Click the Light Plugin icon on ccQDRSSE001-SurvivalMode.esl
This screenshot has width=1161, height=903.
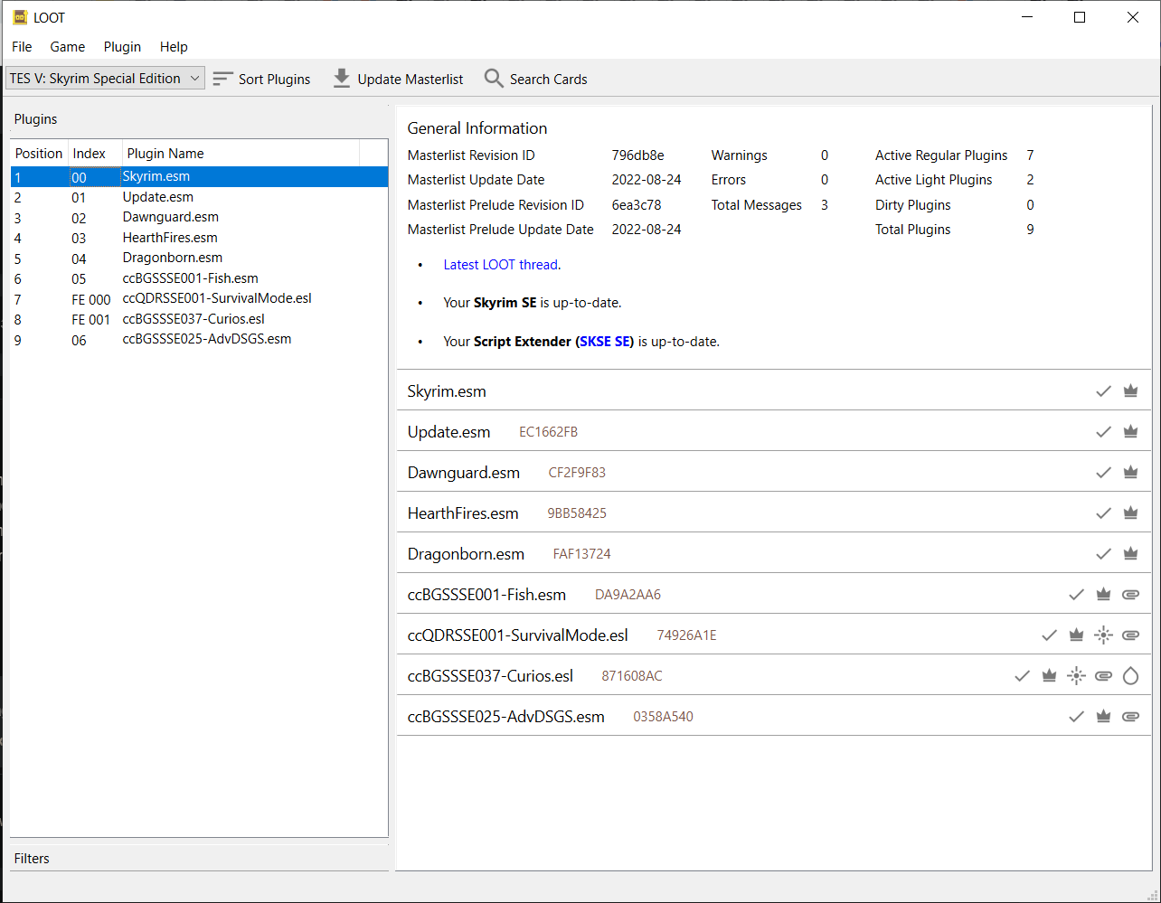[x=1103, y=635]
